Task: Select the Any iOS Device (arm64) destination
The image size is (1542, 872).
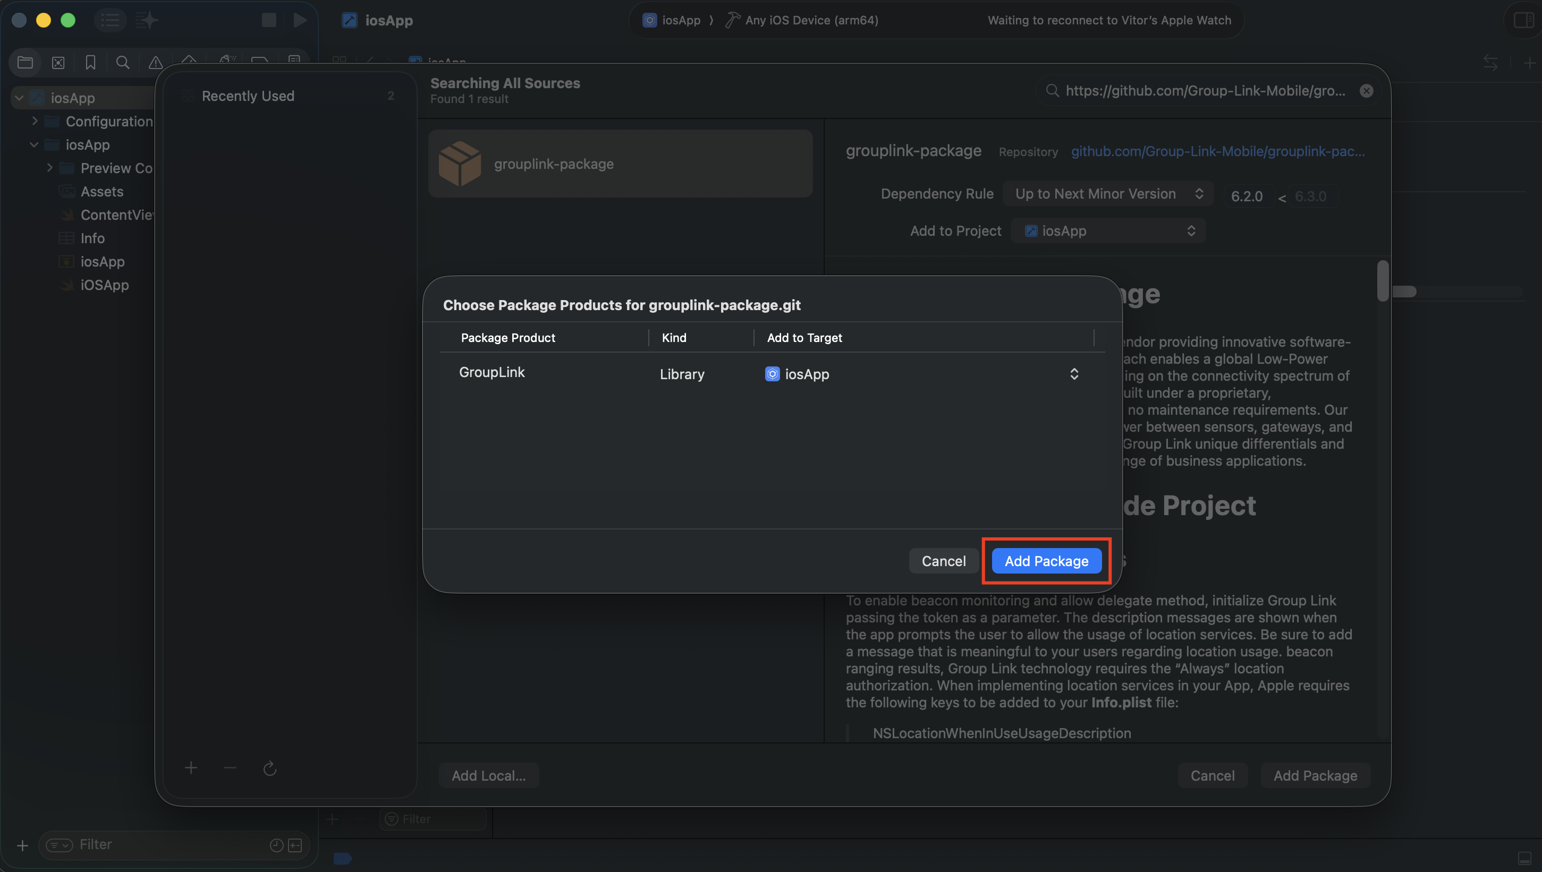Action: pyautogui.click(x=801, y=20)
